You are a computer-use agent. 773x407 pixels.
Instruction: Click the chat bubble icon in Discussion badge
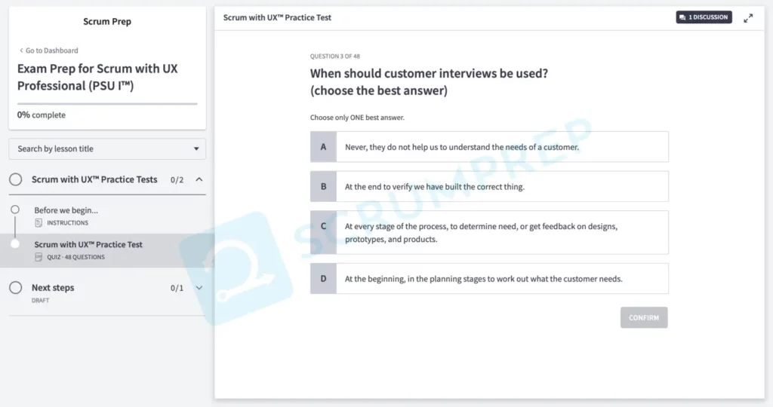click(x=682, y=17)
